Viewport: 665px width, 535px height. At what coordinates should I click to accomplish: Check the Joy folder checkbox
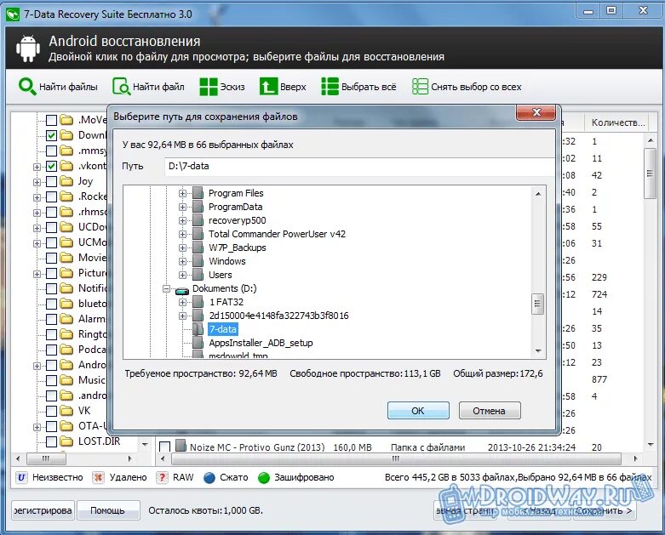point(51,181)
